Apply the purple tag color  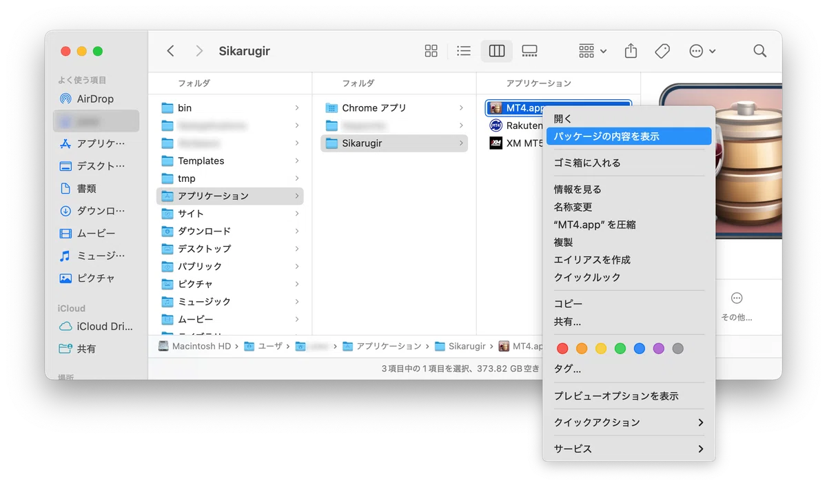659,349
